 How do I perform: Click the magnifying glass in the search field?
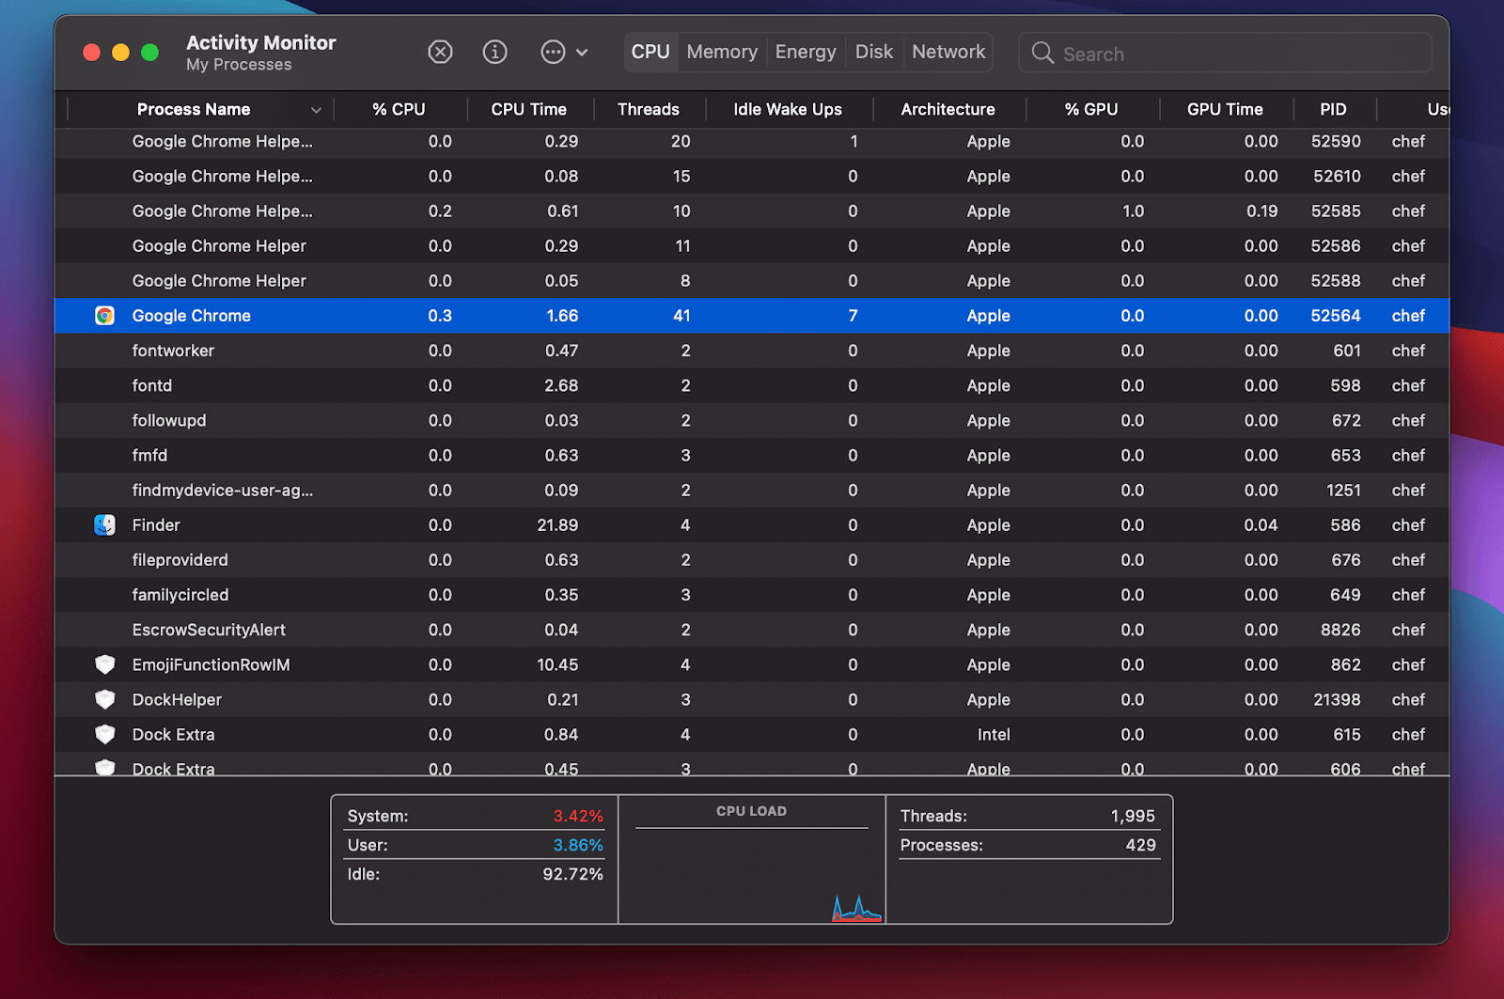(1043, 53)
